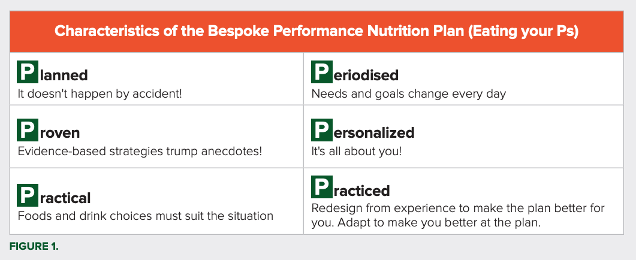Click 'It's all about you!' text
This screenshot has height=260, width=636.
coord(357,152)
